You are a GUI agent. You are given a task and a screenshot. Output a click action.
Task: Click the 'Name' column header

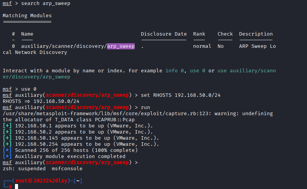coord(27,34)
